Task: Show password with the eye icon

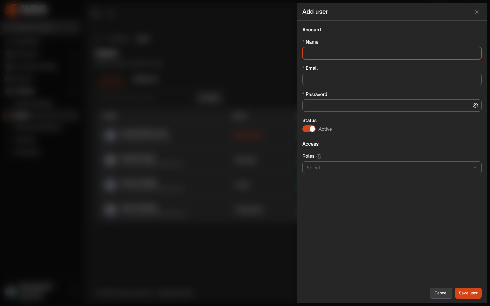Action: tap(475, 105)
